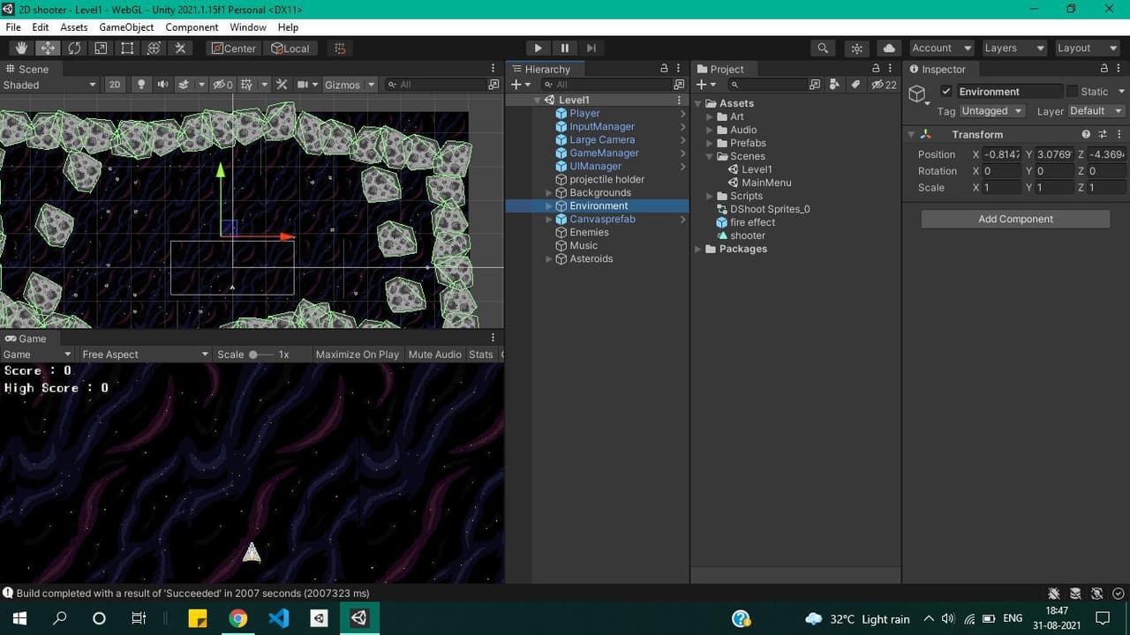The height and width of the screenshot is (635, 1130).
Task: Click the Step frame button
Action: coord(591,49)
